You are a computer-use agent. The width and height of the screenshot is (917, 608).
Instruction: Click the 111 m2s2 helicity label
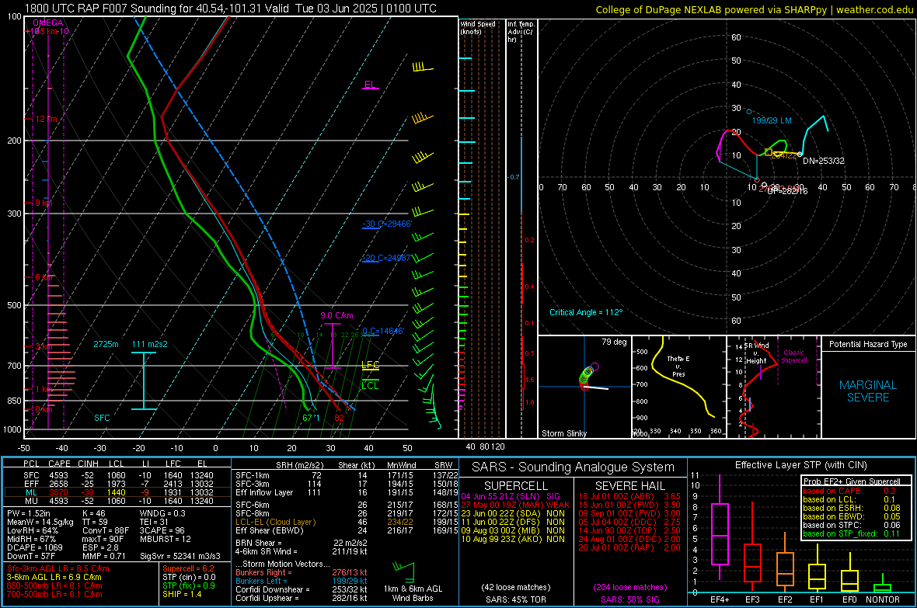tap(150, 344)
